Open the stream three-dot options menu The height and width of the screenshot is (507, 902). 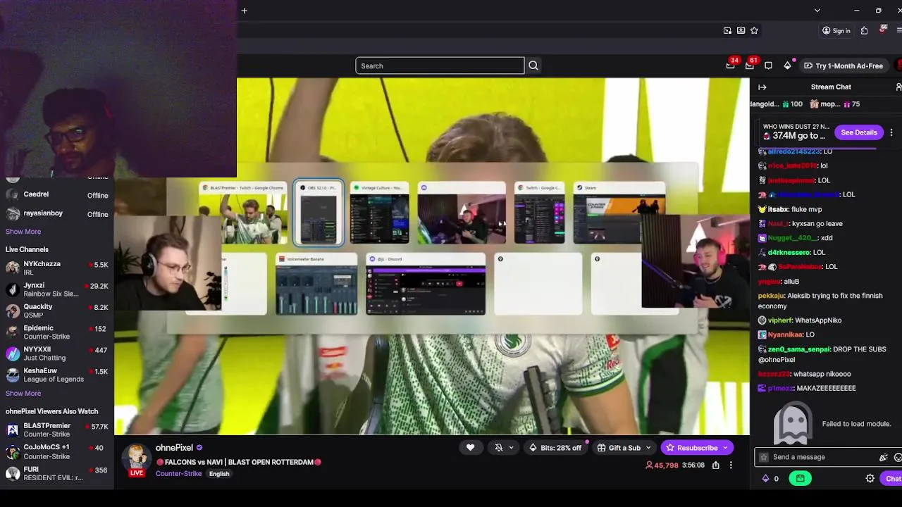pyautogui.click(x=731, y=465)
